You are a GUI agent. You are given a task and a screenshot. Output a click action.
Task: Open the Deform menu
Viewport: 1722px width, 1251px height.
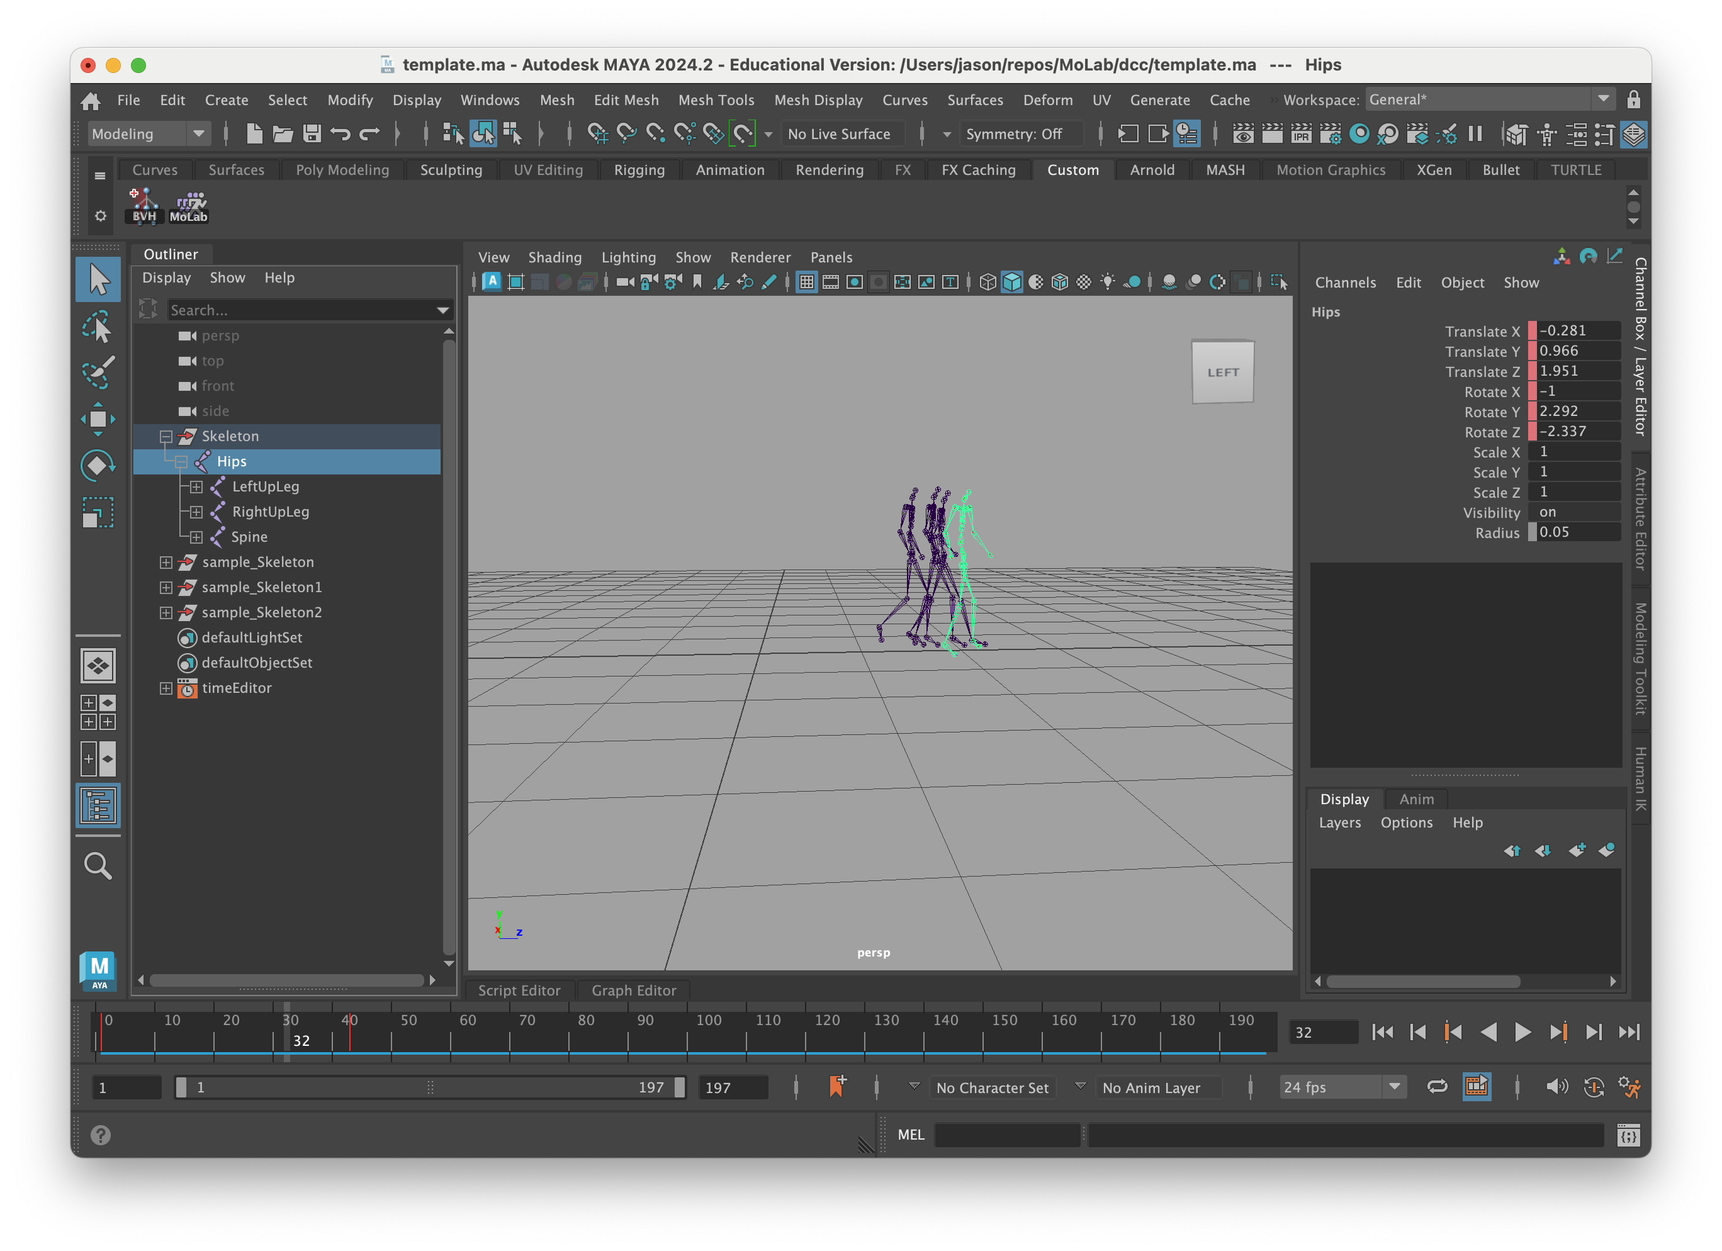point(1047,100)
